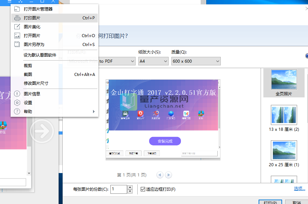Open hamburger menu icon in viewer title bar

10,1
